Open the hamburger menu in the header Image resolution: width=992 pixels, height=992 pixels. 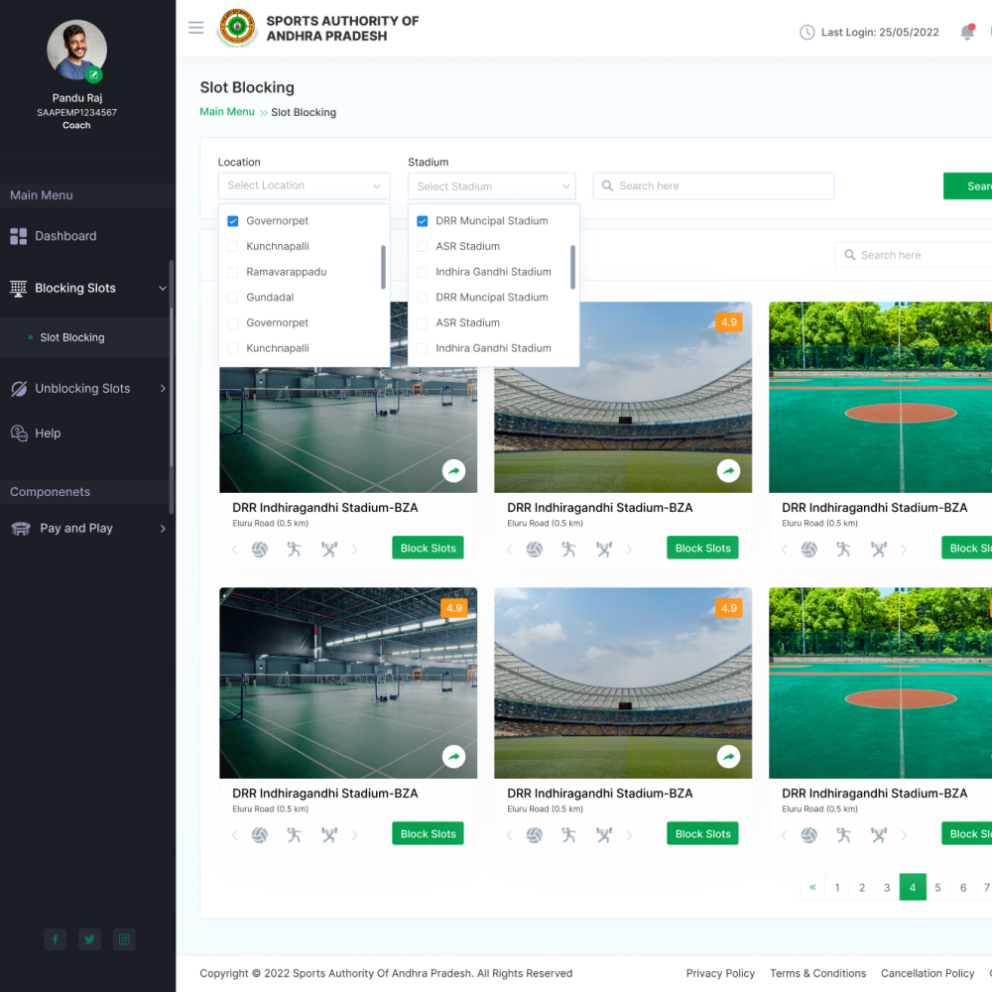[x=195, y=28]
